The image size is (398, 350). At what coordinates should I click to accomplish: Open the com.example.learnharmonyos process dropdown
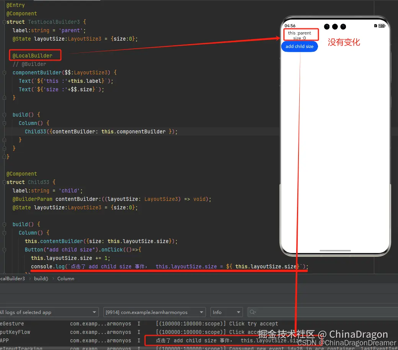[x=154, y=312]
